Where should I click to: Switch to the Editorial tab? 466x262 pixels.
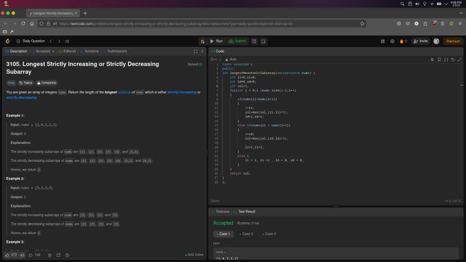point(68,51)
